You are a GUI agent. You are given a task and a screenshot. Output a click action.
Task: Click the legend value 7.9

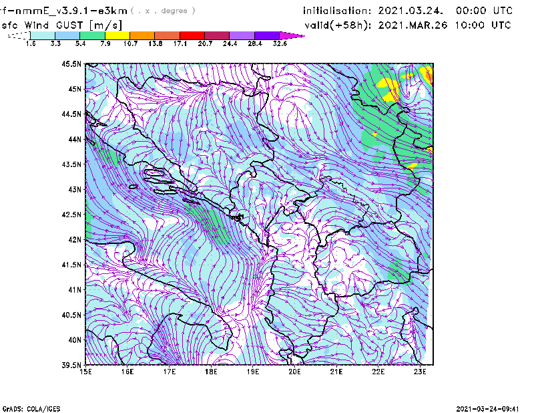(x=105, y=43)
